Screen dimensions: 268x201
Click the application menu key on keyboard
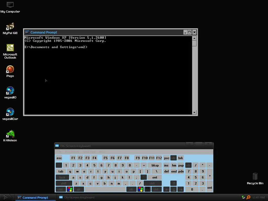pos(148,189)
